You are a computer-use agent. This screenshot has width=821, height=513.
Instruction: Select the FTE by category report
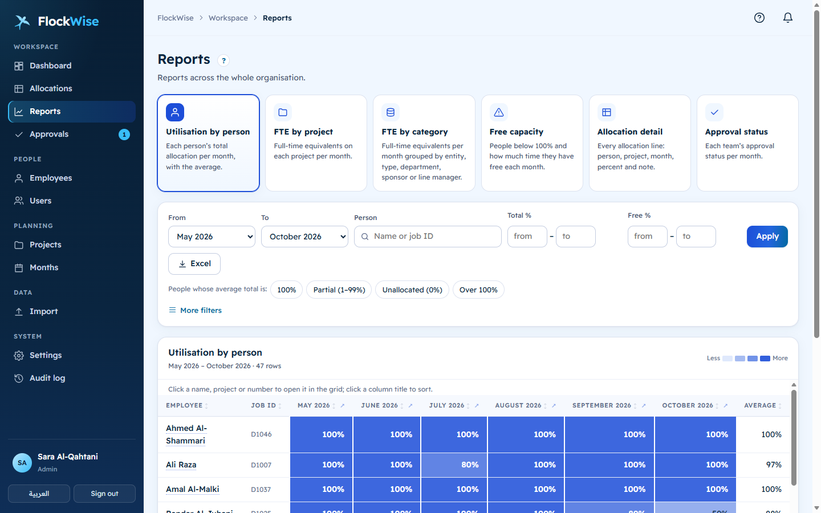click(x=424, y=143)
